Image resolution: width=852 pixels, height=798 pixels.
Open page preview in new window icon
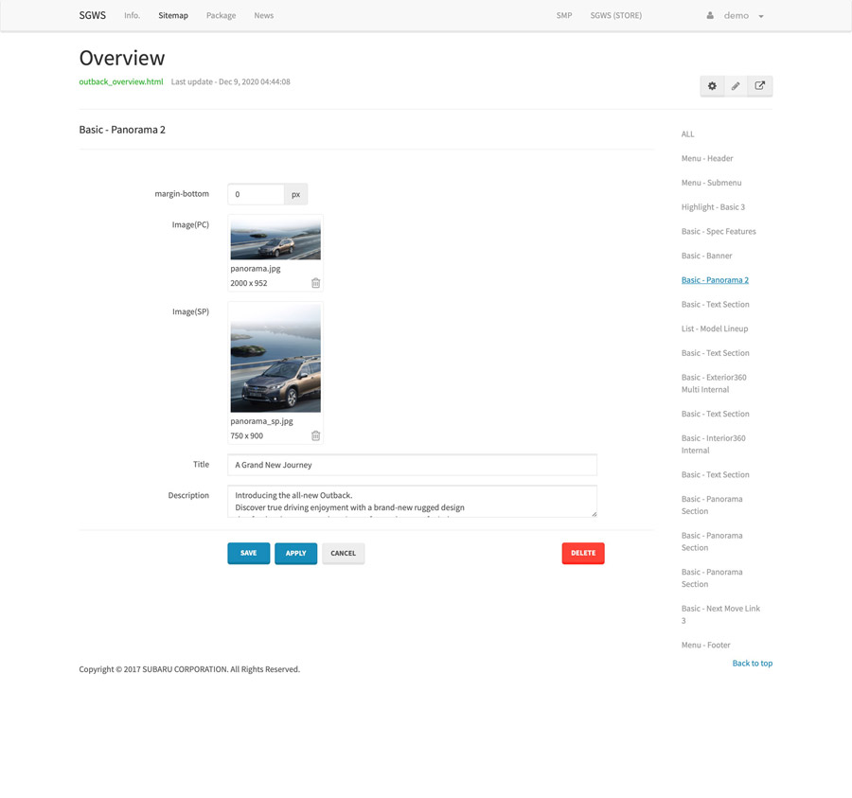[x=759, y=86]
